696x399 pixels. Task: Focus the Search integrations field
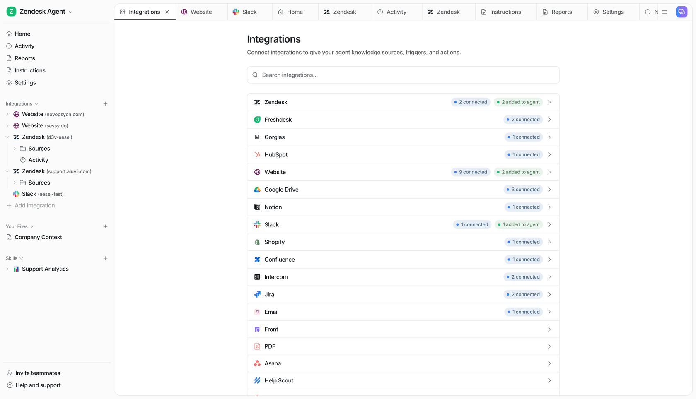tap(403, 75)
